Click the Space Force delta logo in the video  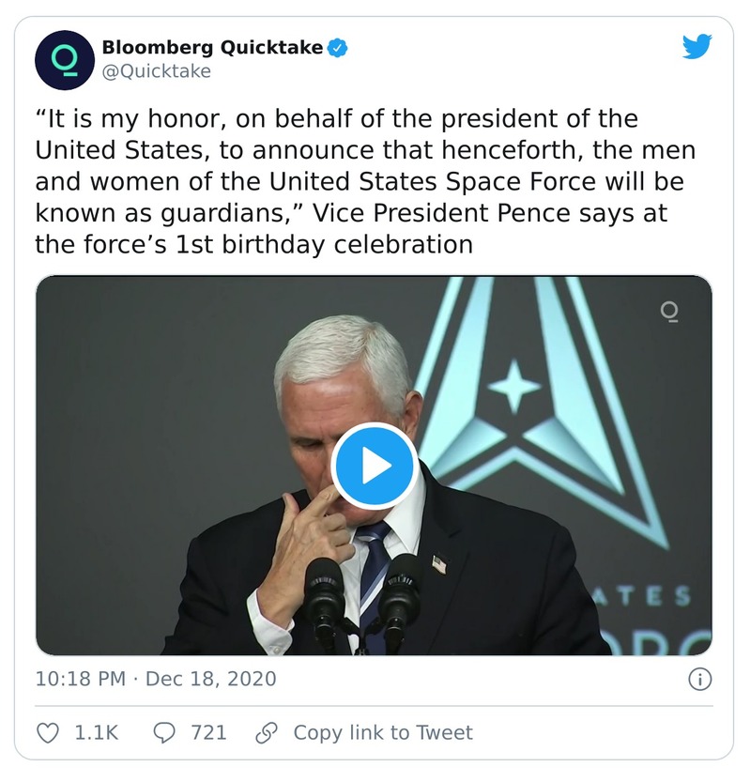pyautogui.click(x=526, y=394)
